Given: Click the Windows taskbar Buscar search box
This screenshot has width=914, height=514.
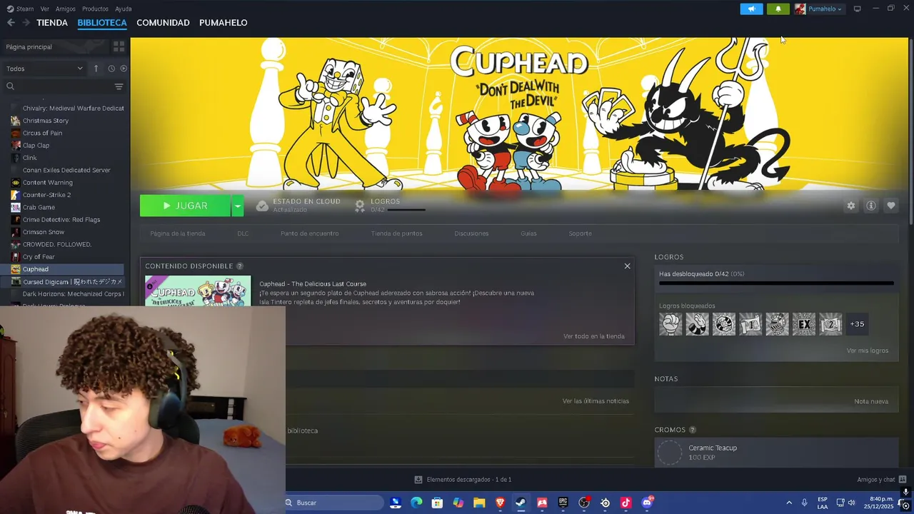Looking at the screenshot, I should [334, 503].
